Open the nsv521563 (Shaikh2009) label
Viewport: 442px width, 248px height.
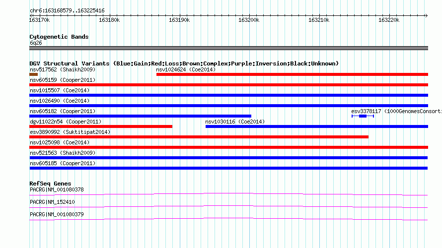pyautogui.click(x=63, y=153)
